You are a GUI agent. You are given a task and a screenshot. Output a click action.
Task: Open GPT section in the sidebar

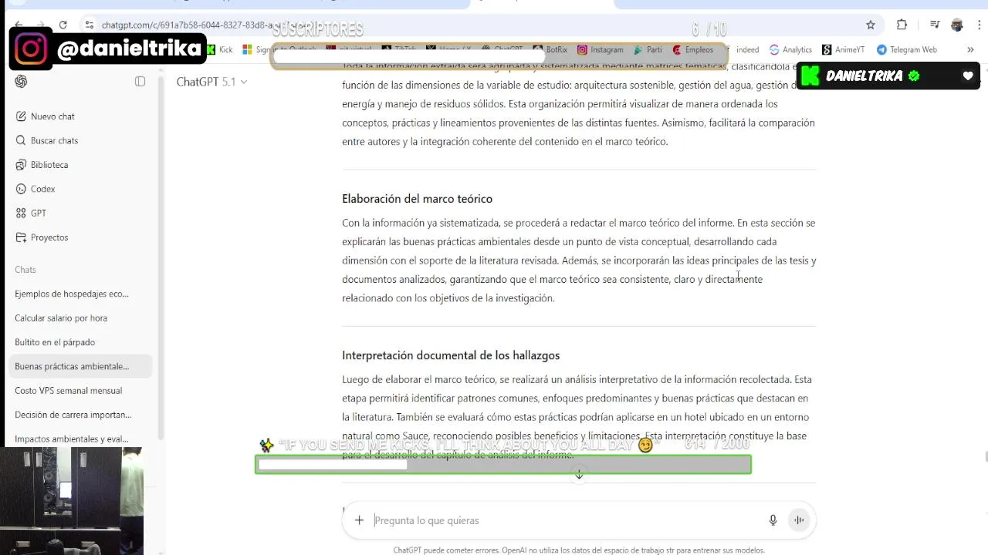point(39,213)
